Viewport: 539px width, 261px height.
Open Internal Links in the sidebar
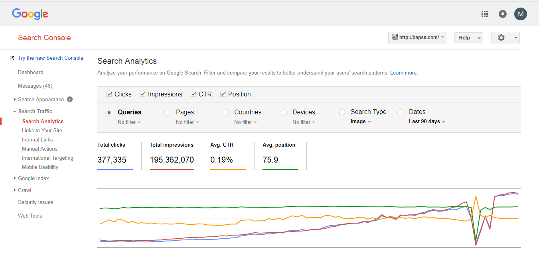point(37,140)
